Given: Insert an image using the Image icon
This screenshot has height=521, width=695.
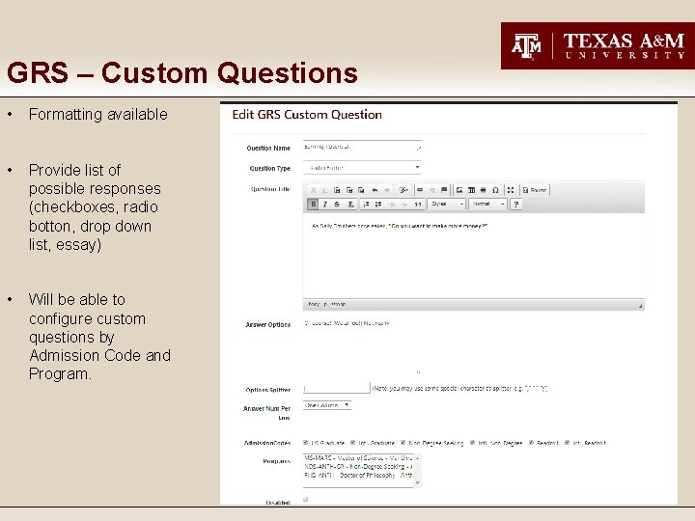Looking at the screenshot, I should coord(459,190).
